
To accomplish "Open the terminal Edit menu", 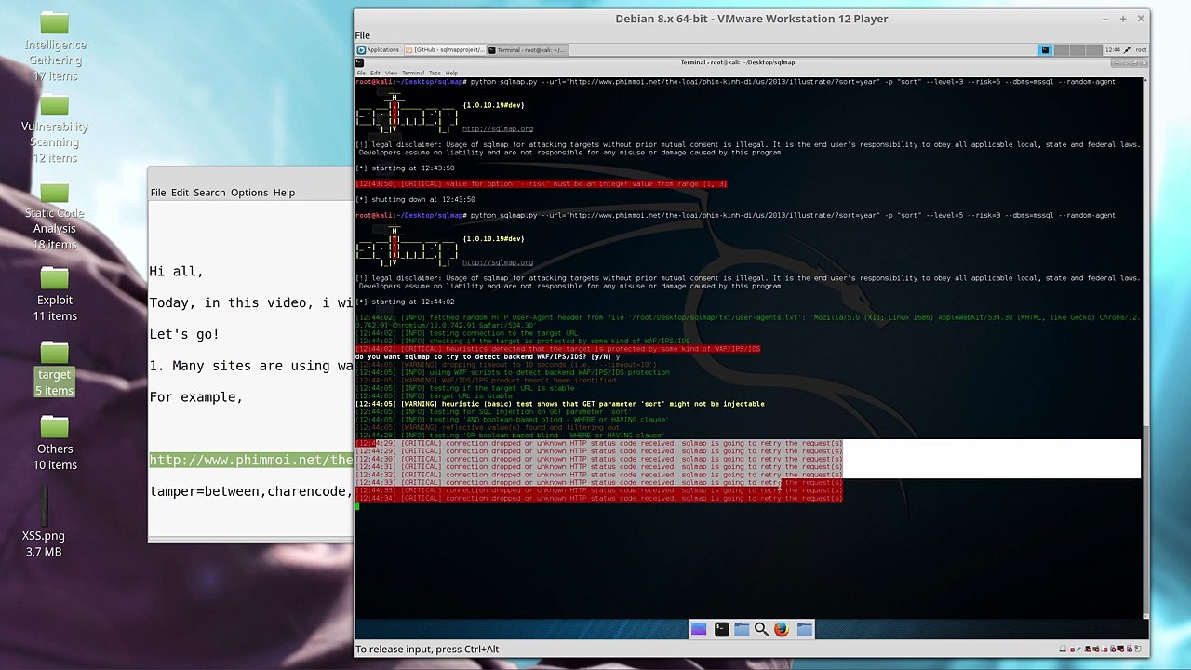I will [375, 73].
